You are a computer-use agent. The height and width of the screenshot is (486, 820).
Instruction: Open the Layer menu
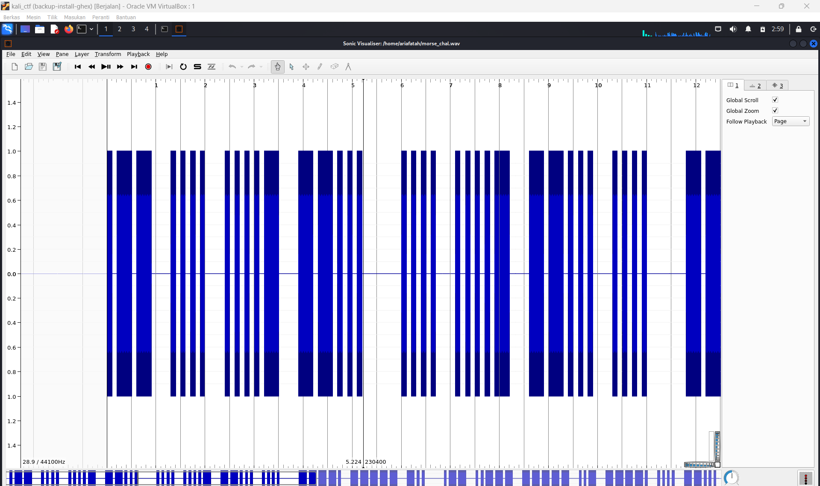pos(82,54)
